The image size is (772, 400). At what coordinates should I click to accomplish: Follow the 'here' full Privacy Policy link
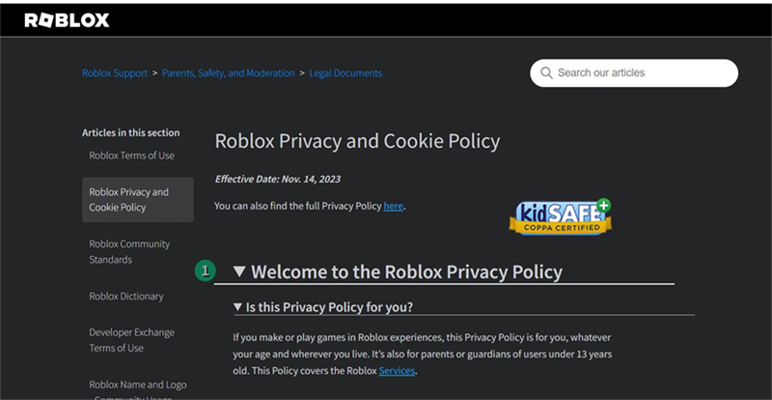coord(394,206)
